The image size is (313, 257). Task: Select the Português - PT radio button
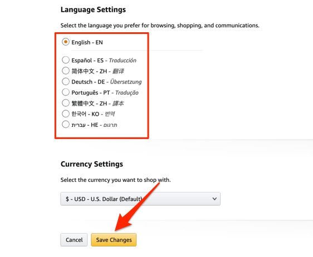[x=66, y=92]
